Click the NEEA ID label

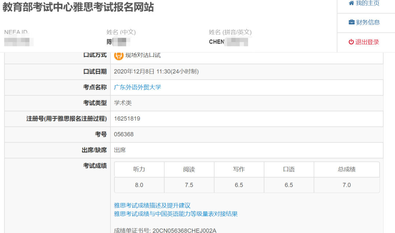16,32
